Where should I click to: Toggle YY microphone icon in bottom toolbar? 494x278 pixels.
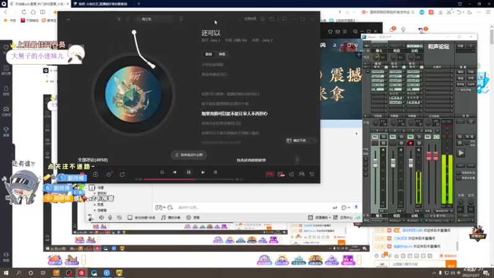pyautogui.click(x=110, y=217)
